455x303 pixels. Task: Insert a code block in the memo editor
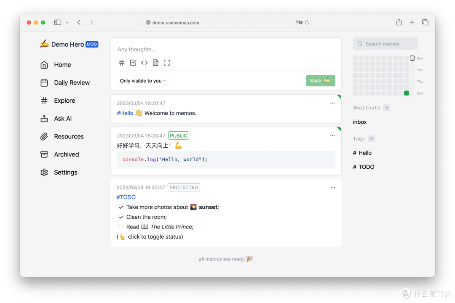pyautogui.click(x=144, y=63)
